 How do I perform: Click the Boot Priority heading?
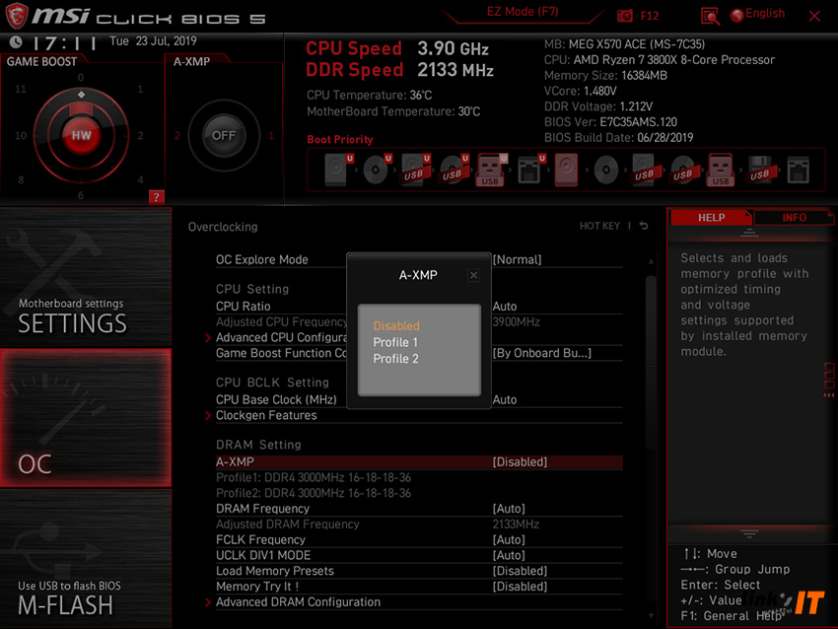click(x=340, y=139)
